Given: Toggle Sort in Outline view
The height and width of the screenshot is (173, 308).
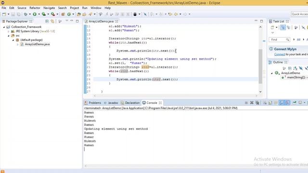Looking at the screenshot, I should (x=295, y=68).
